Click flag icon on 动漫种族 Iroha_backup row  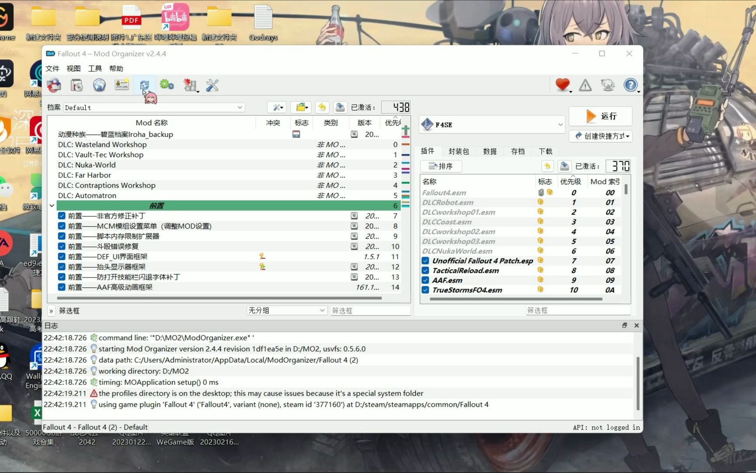(x=296, y=134)
